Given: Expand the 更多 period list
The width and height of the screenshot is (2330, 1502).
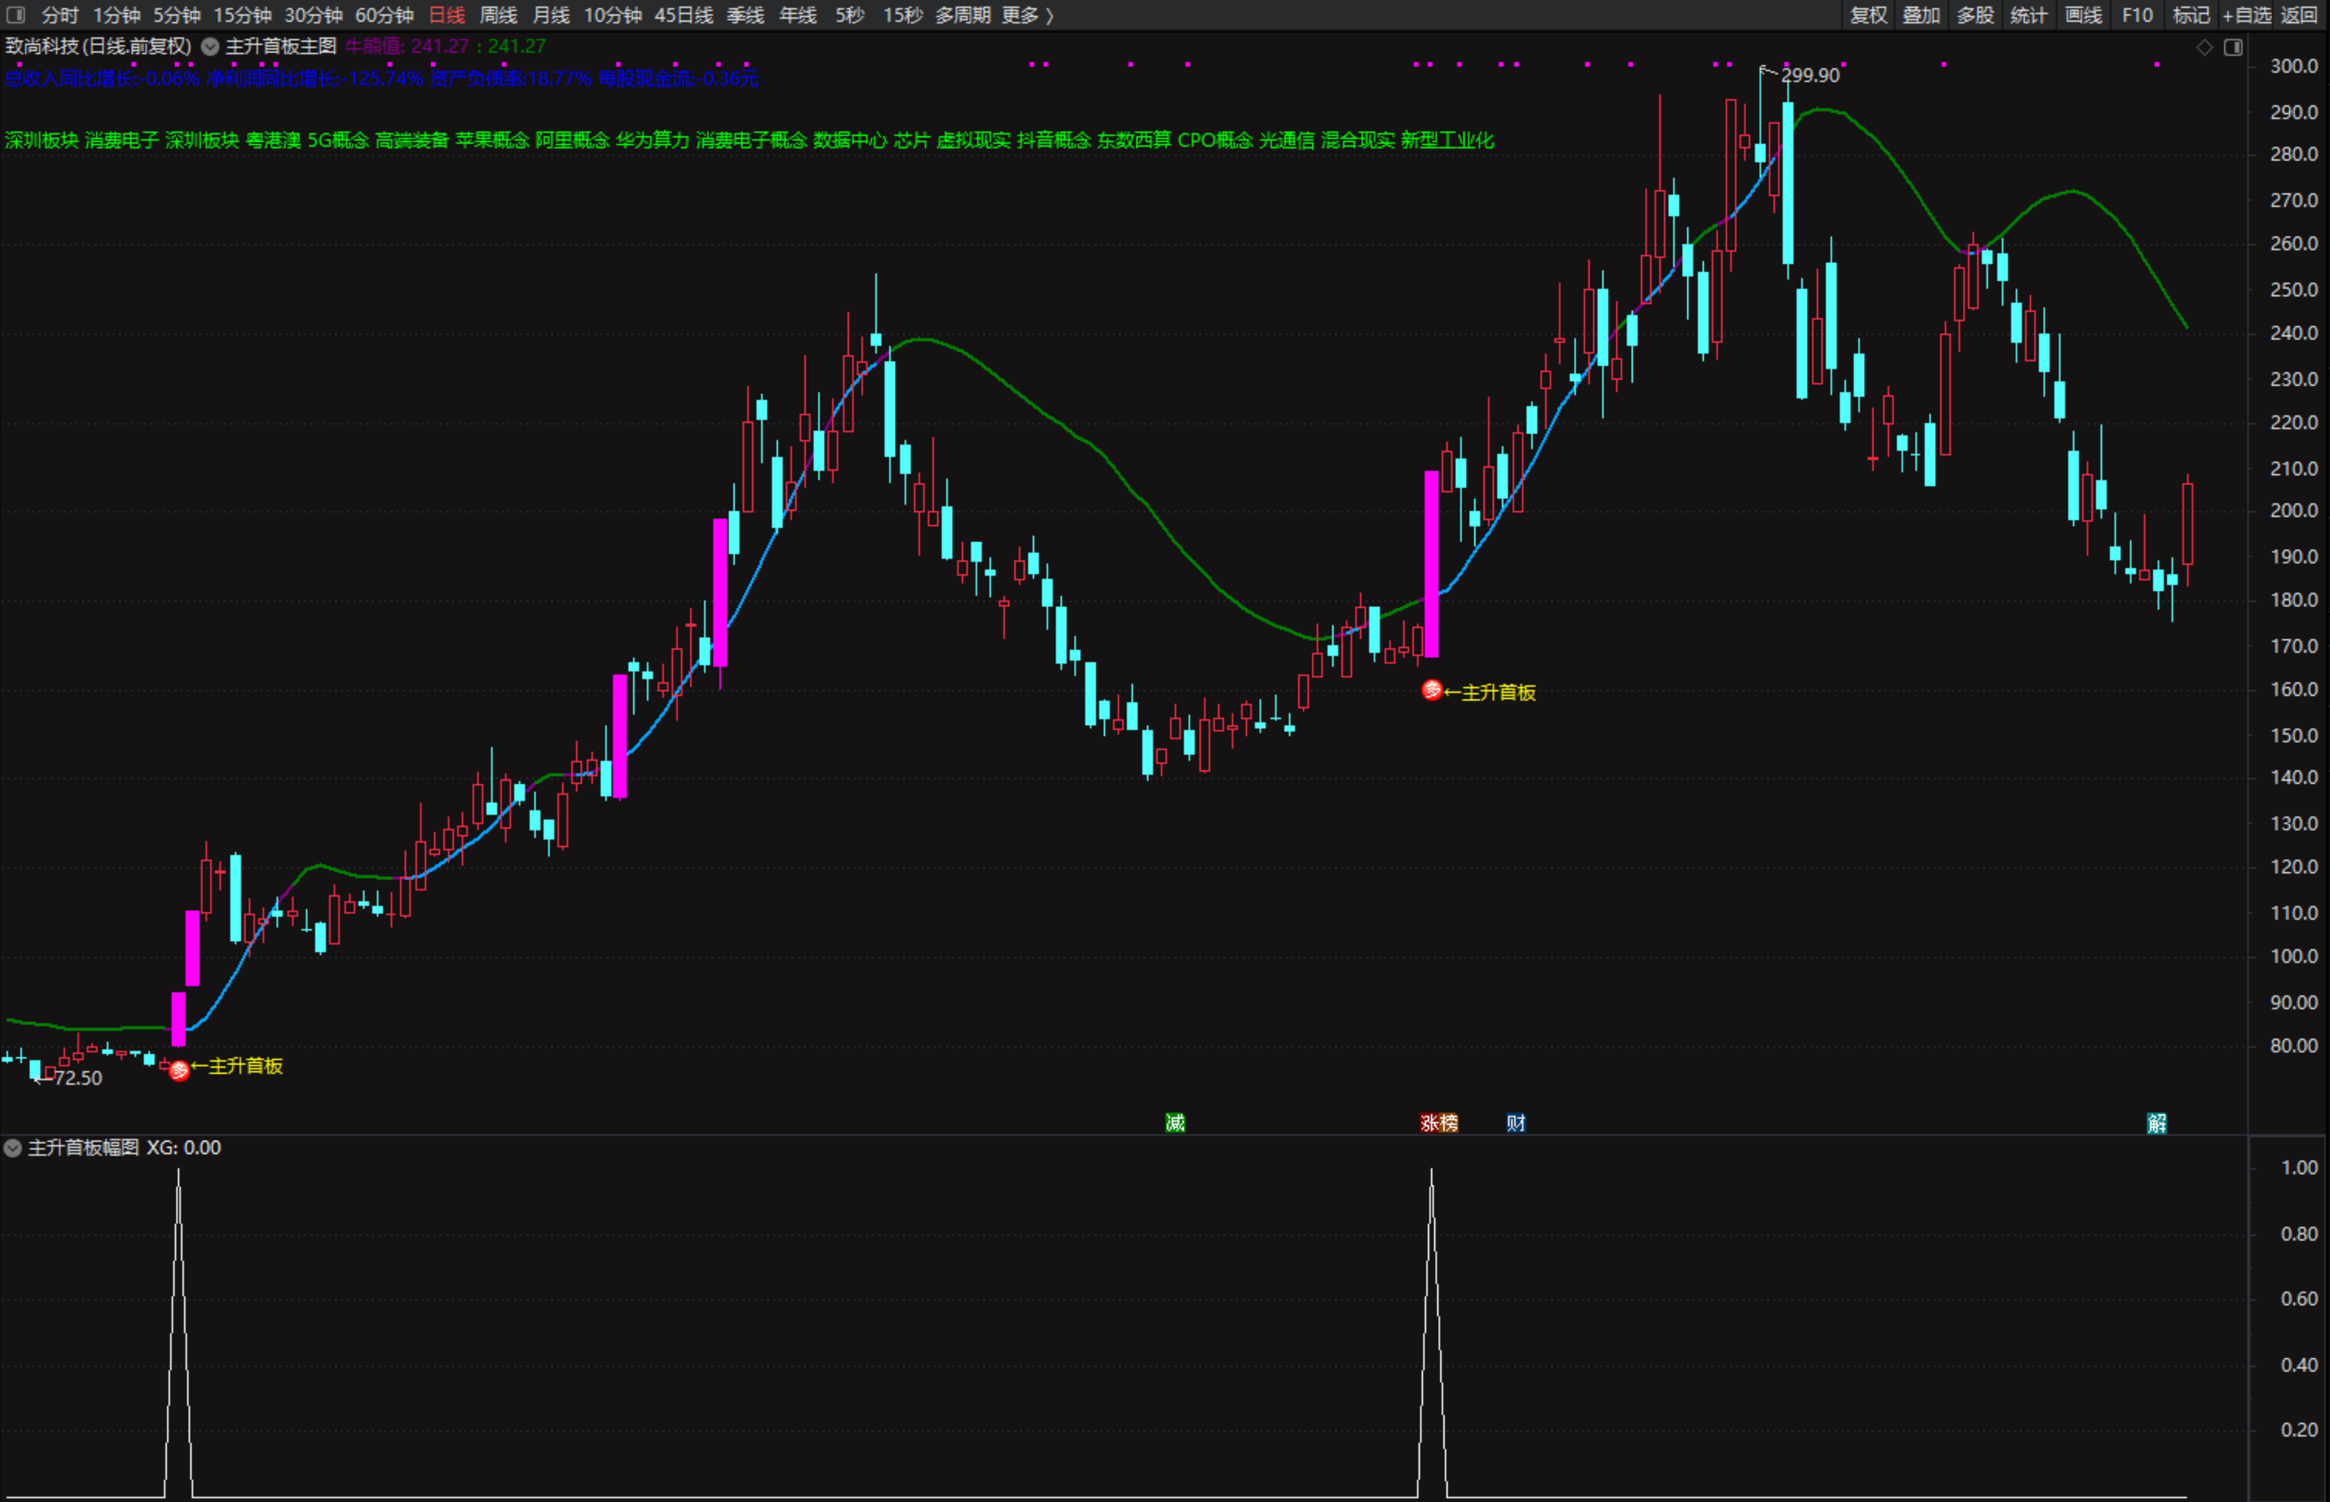Looking at the screenshot, I should tap(1028, 15).
